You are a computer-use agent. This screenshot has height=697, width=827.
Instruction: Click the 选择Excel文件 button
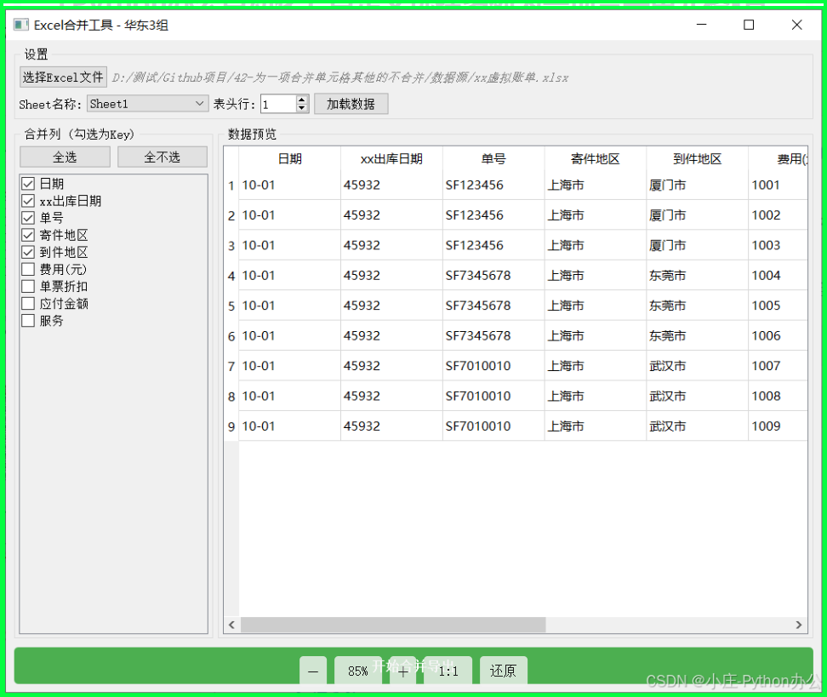[62, 77]
